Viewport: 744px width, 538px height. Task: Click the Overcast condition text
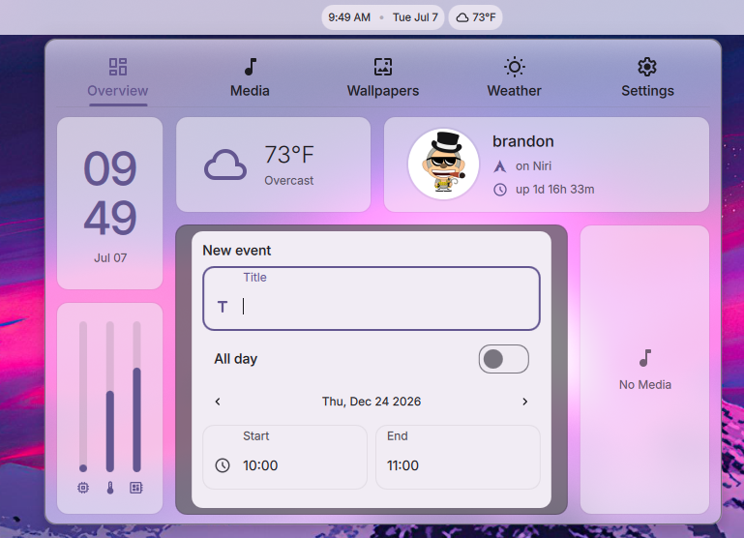click(x=289, y=181)
